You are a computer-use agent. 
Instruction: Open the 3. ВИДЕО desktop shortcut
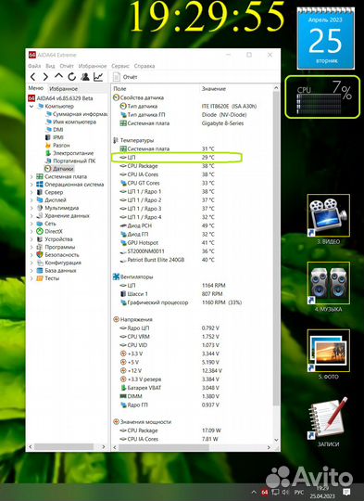click(329, 220)
